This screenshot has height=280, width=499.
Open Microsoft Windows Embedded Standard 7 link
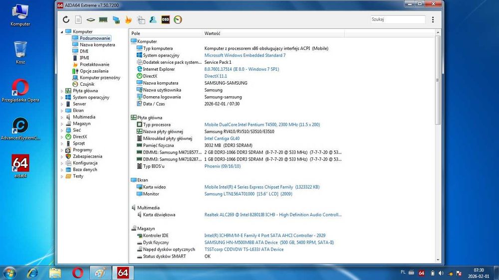[245, 55]
